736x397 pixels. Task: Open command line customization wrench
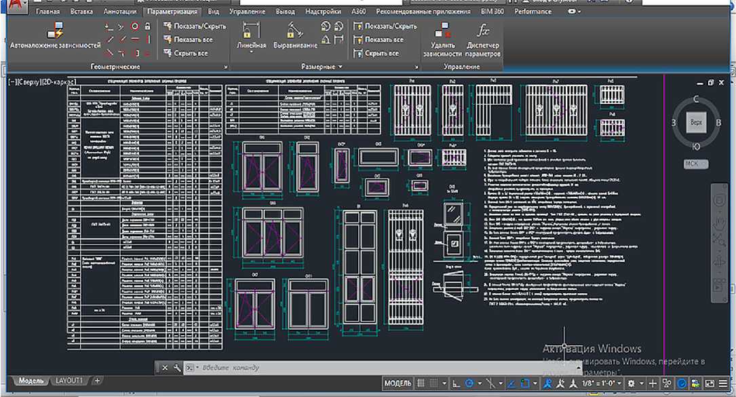178,368
